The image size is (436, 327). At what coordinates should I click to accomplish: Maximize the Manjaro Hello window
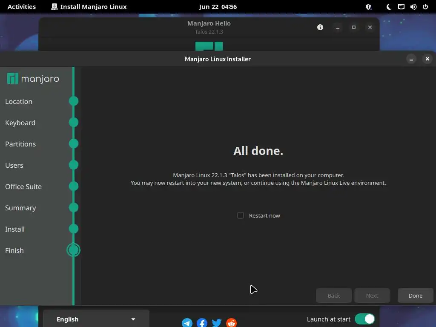[x=354, y=27]
